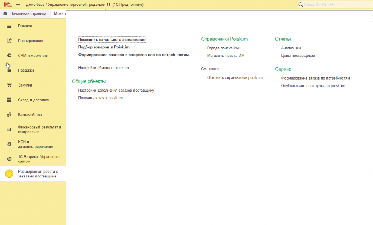The height and width of the screenshot is (225, 373).
Task: Open the Склад и доставка section
Action: click(33, 100)
